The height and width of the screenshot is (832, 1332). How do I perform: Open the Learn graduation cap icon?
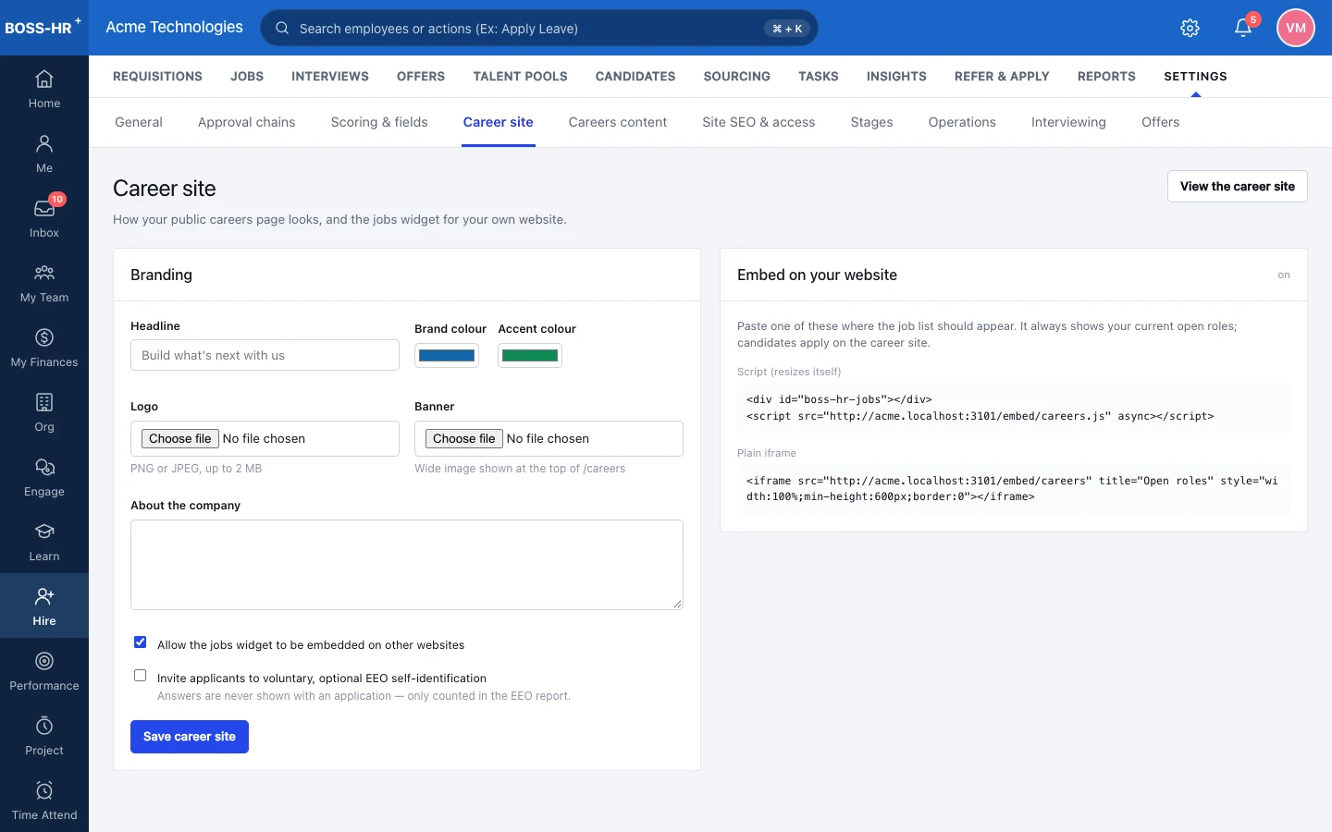44,532
